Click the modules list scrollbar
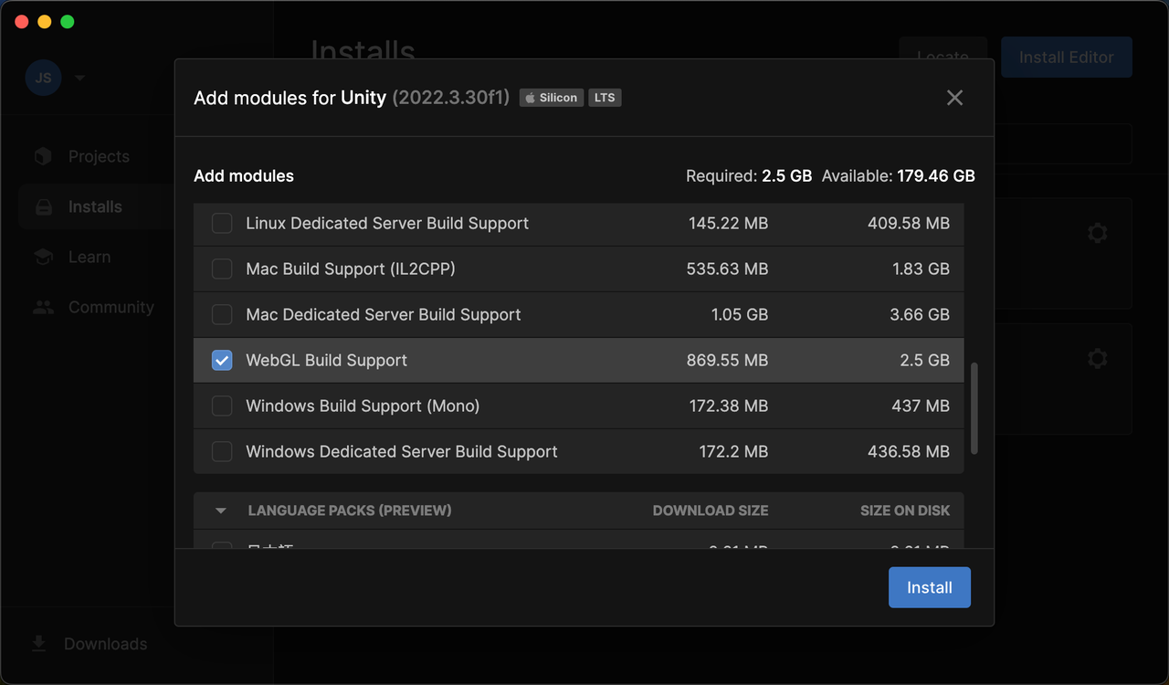 [974, 407]
